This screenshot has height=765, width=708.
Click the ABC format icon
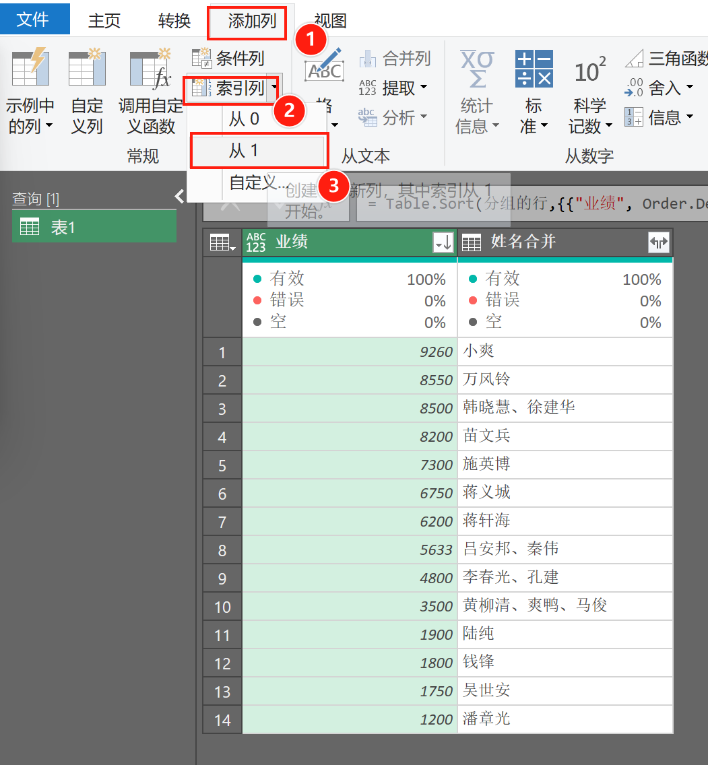(324, 65)
